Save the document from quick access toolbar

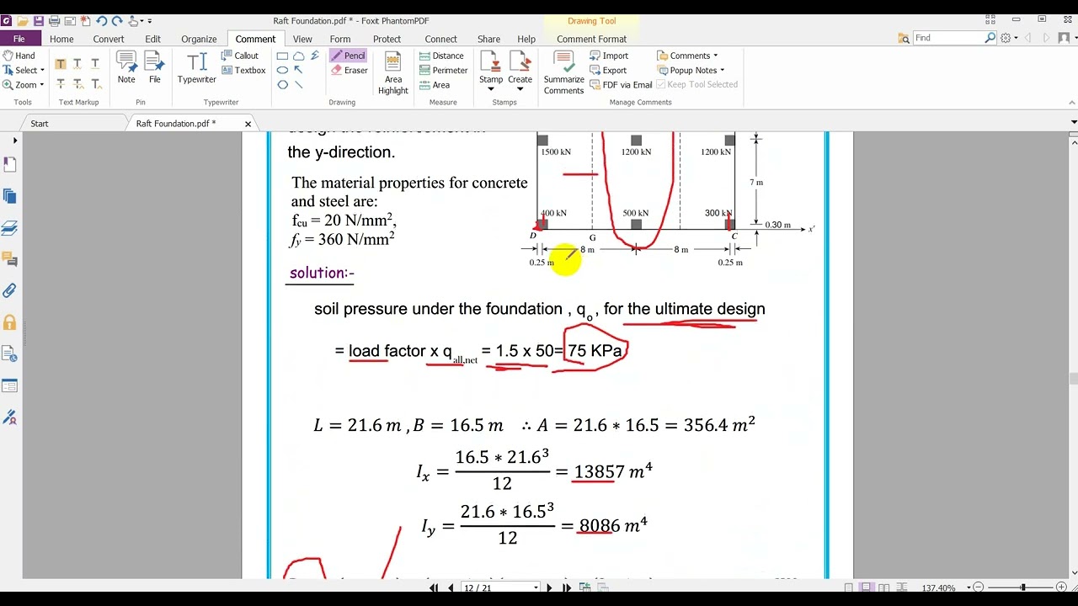click(39, 21)
